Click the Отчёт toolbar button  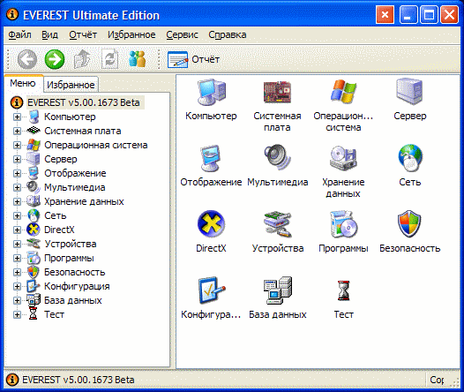coord(193,59)
